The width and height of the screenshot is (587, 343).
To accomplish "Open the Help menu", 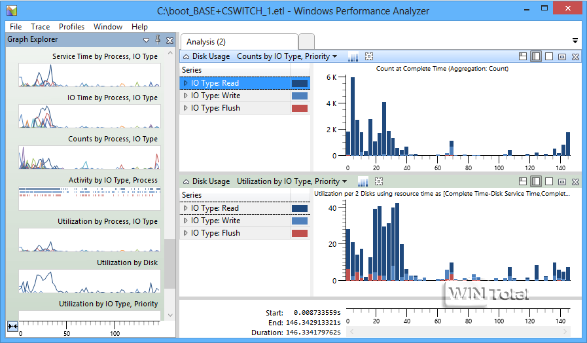I will tap(139, 27).
